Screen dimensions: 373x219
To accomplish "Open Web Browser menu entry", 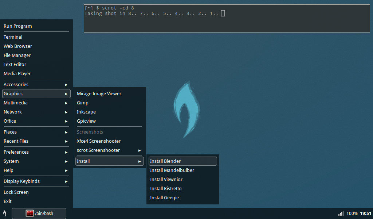I will click(x=36, y=46).
